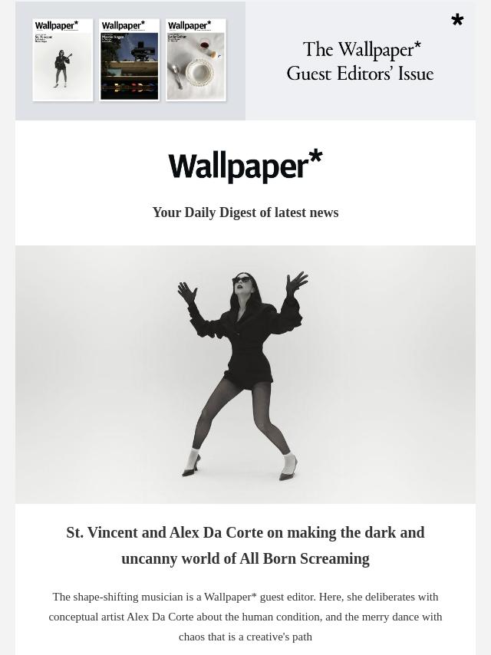Open the large St. Vincent dancing photo
Screen dimensions: 491x655
(x=245, y=374)
